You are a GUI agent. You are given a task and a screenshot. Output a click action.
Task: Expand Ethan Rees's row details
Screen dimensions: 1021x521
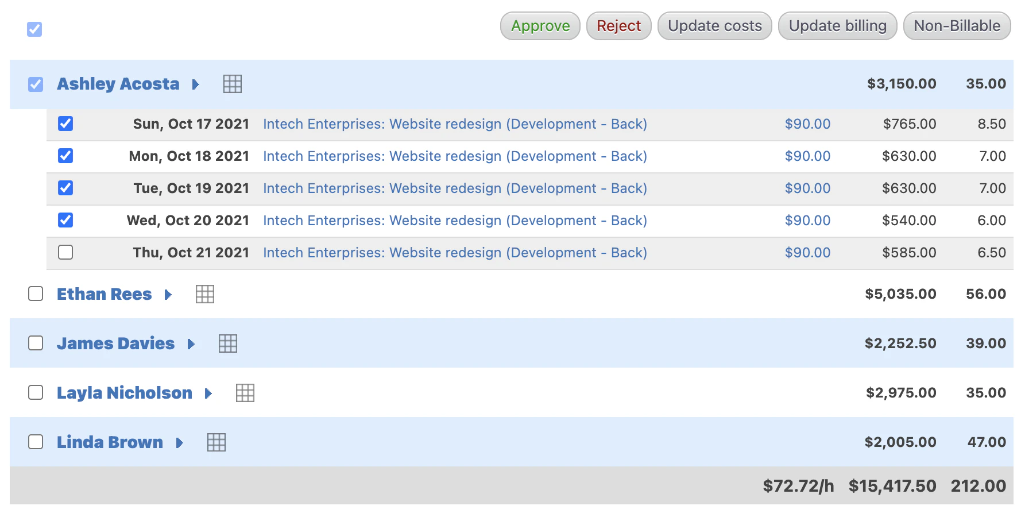click(167, 295)
